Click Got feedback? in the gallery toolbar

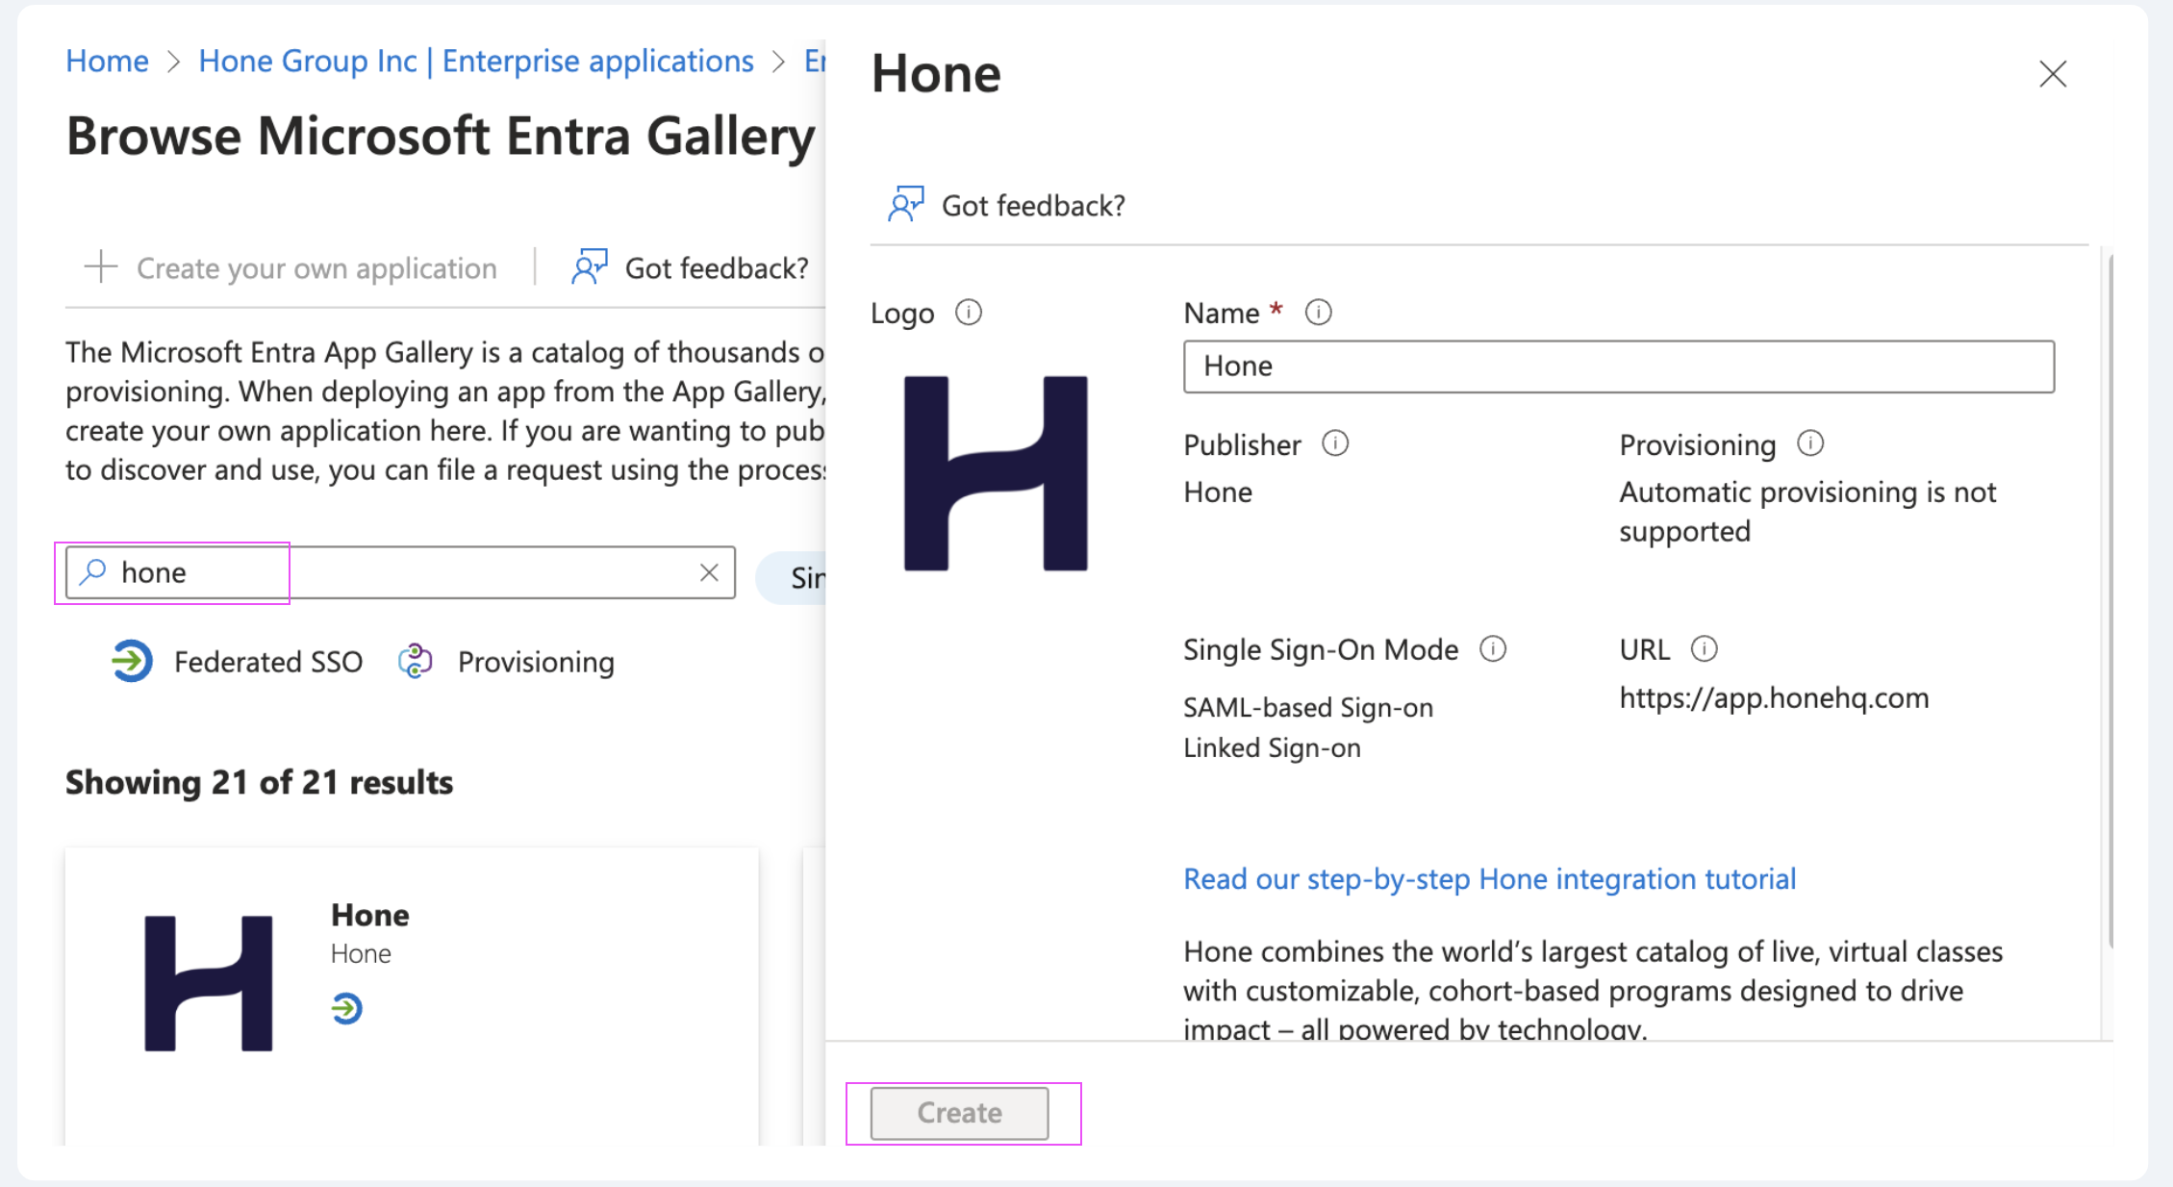point(716,268)
